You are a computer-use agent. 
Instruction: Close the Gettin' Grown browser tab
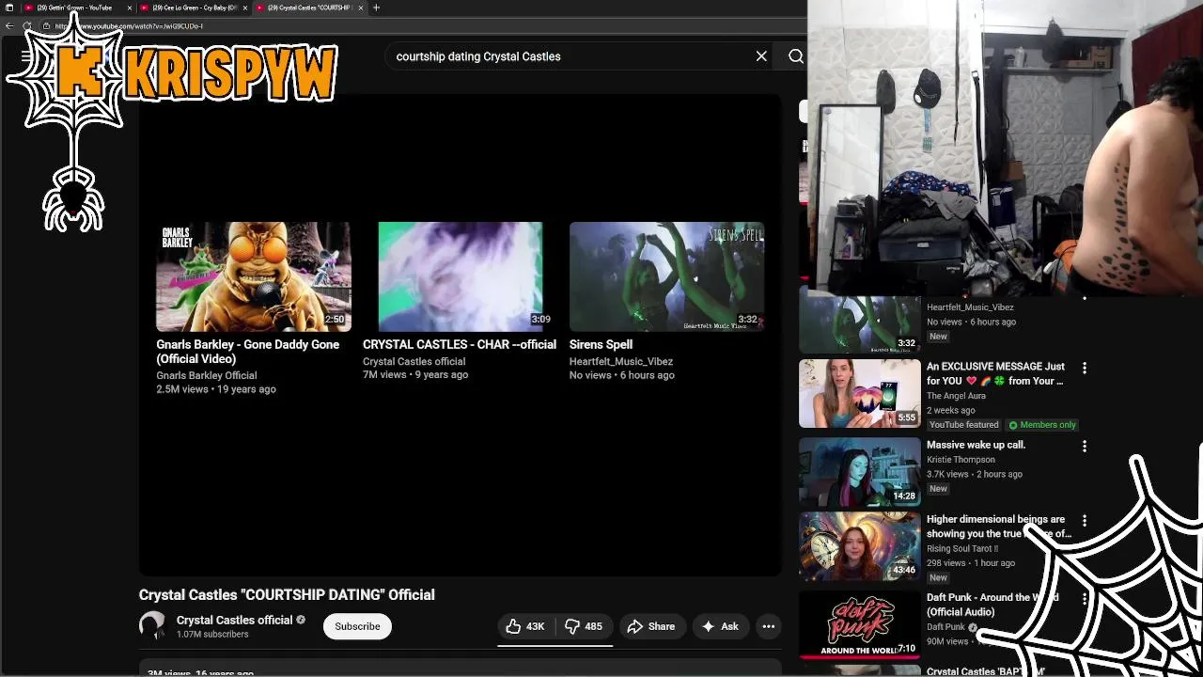point(130,8)
